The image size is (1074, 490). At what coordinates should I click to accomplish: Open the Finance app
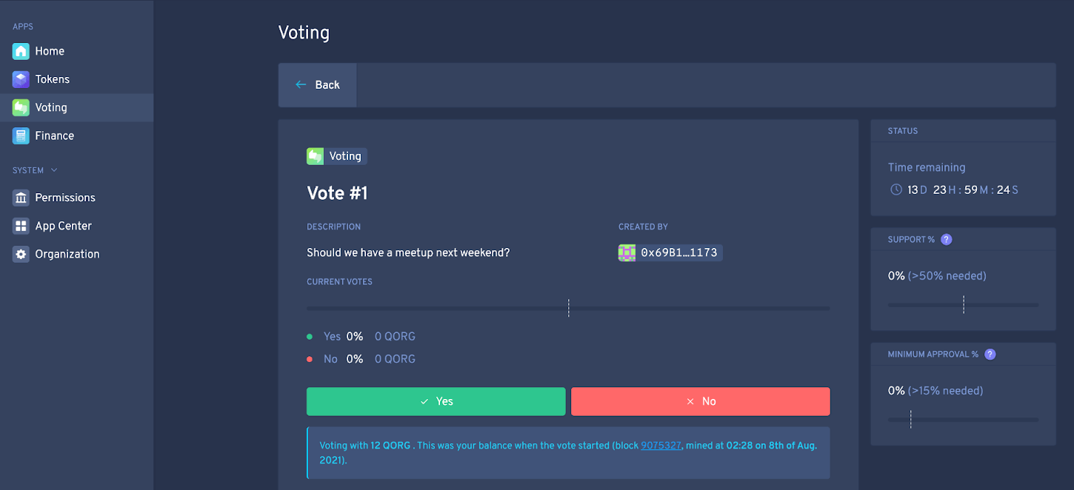[21, 135]
